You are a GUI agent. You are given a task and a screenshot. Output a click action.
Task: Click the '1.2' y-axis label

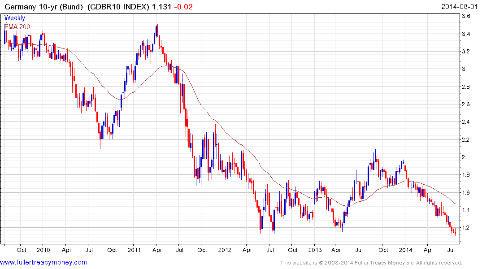(x=466, y=227)
